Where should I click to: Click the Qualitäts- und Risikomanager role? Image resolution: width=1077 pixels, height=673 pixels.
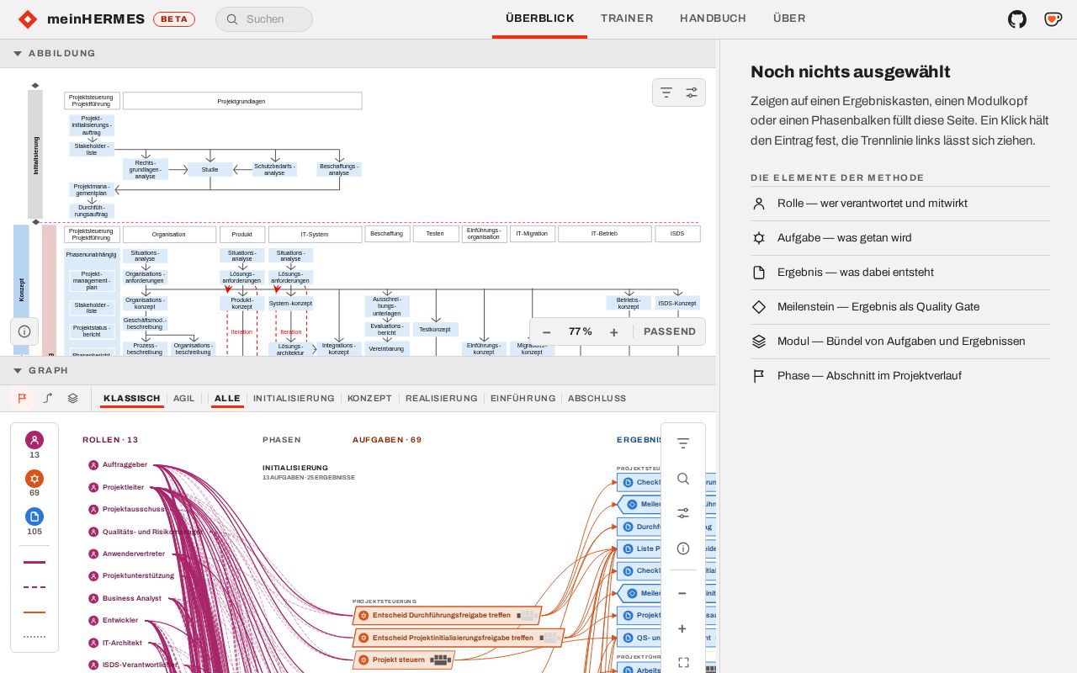[145, 532]
